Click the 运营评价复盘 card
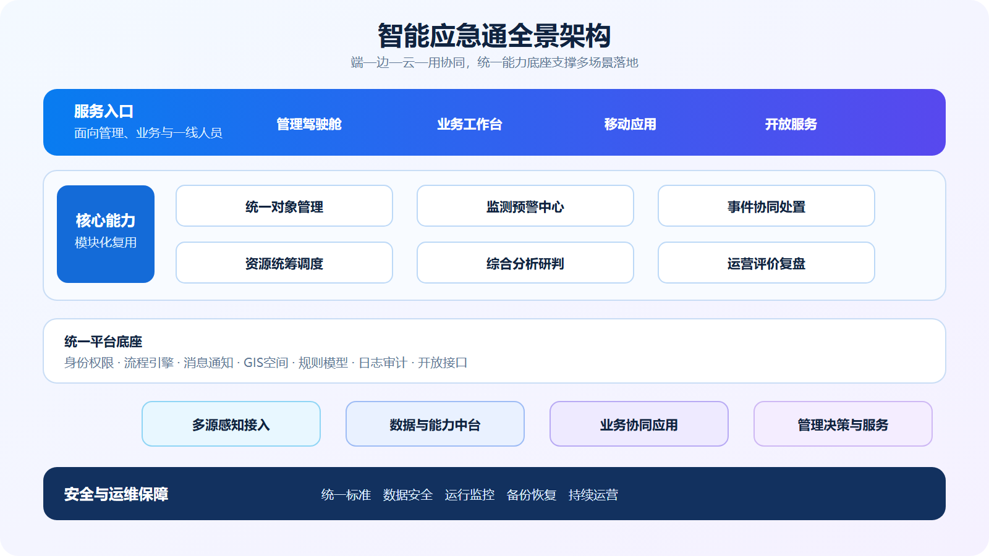 click(766, 263)
